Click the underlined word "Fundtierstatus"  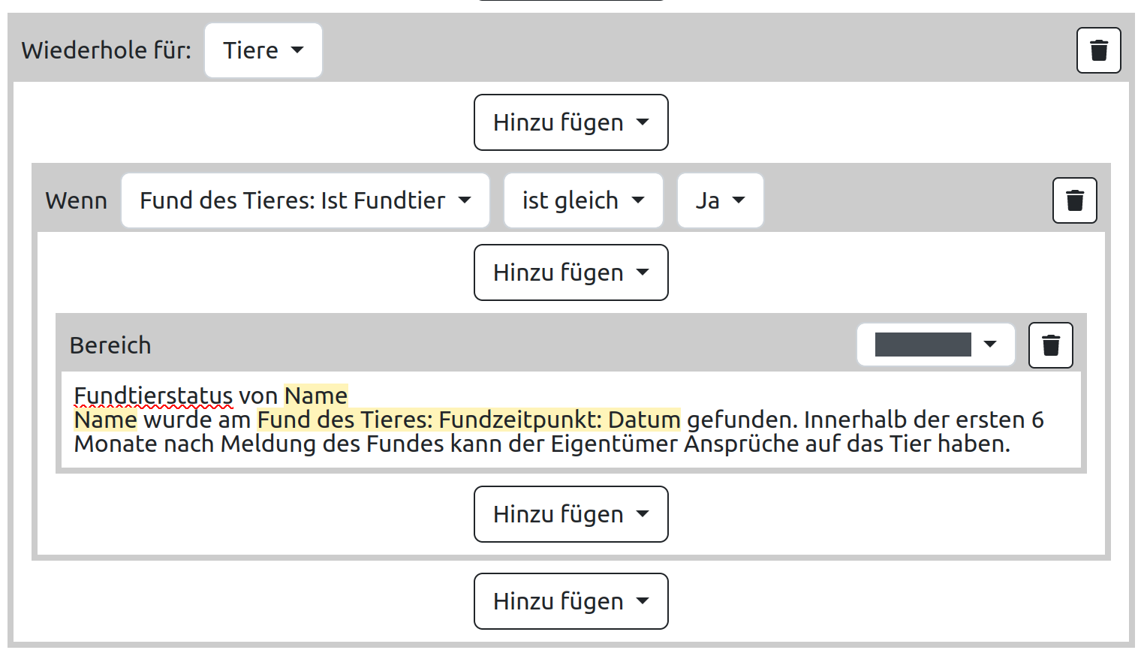coord(153,395)
